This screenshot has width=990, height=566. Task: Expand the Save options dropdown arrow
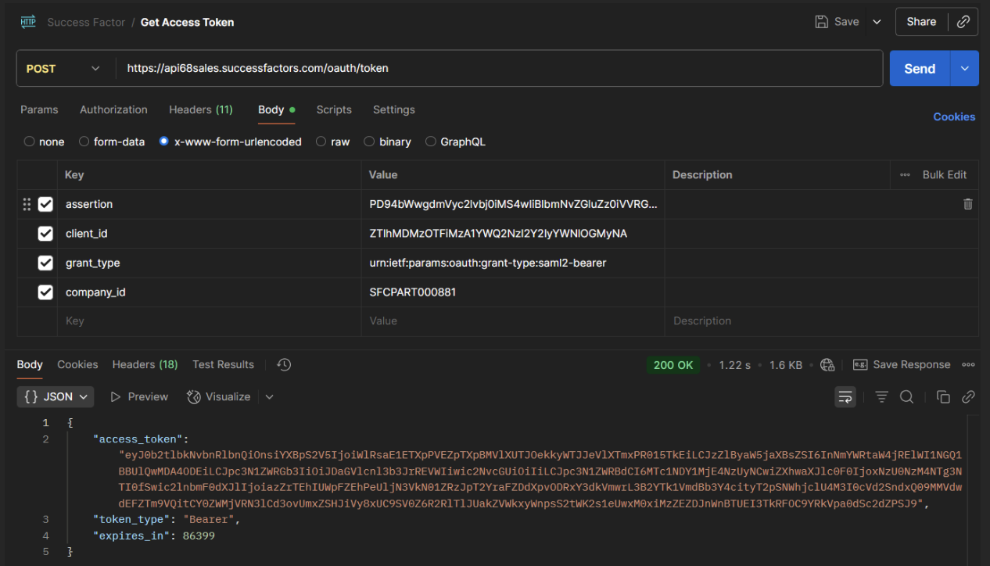(x=877, y=22)
